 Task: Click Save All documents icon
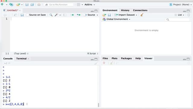(32, 5)
